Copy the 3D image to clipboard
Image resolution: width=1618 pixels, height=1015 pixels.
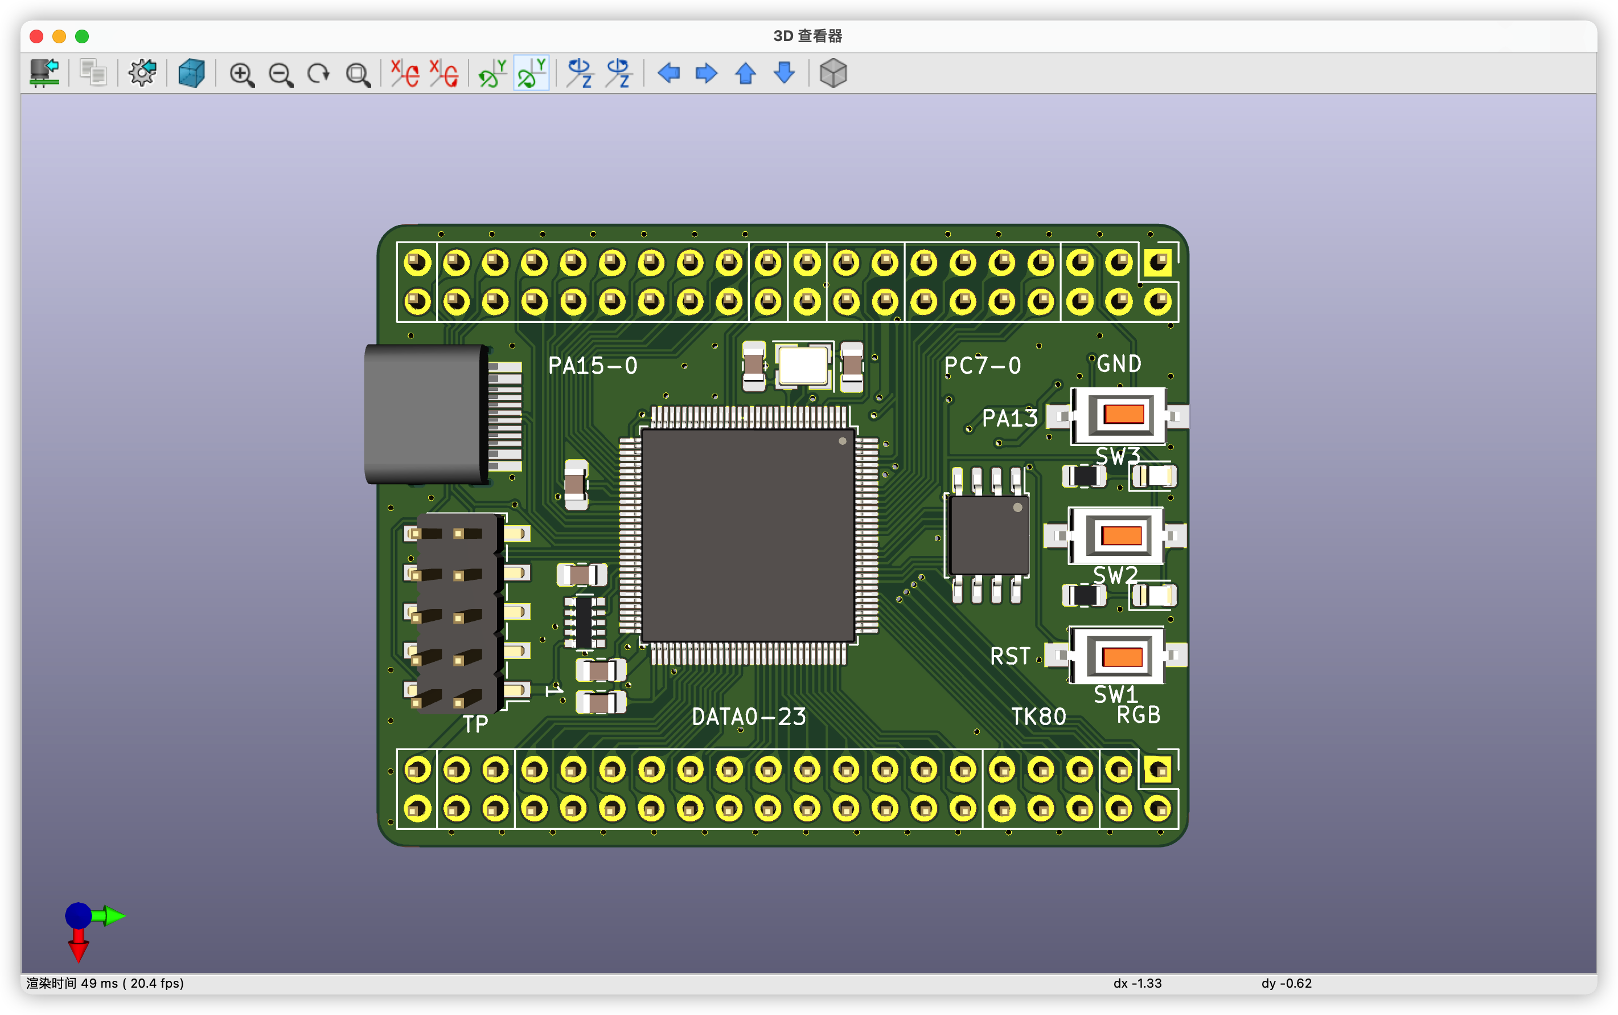click(x=93, y=72)
